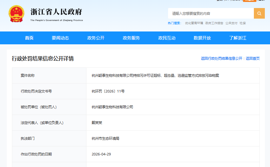
Task: Select the 行政处罚决定文书号 label
Action: point(36,91)
